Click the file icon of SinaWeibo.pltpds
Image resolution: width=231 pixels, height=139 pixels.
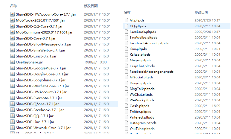tap(126, 37)
